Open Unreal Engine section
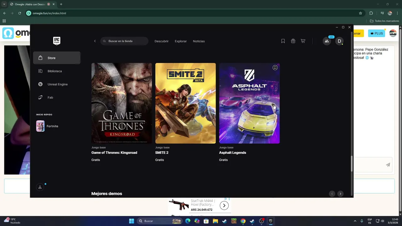Image resolution: width=402 pixels, height=226 pixels. coord(57,84)
